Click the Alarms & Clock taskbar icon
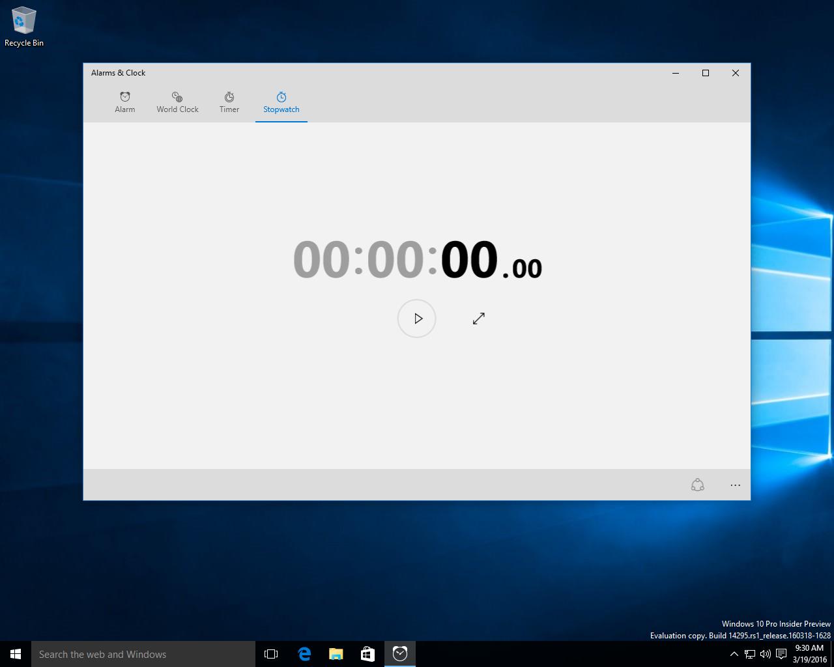Image resolution: width=834 pixels, height=667 pixels. 400,654
